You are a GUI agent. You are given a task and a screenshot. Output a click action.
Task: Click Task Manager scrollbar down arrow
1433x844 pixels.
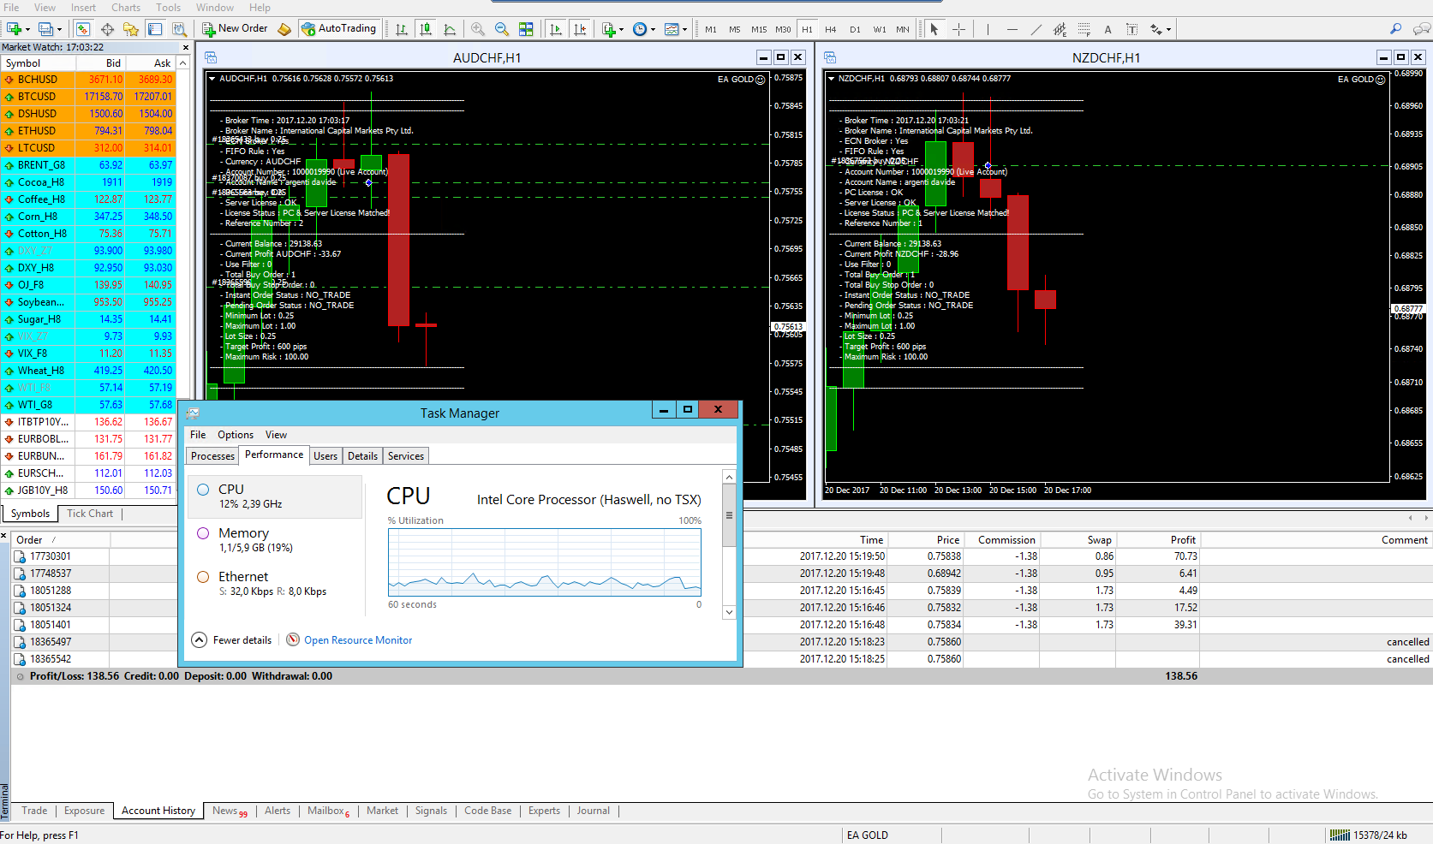click(x=730, y=612)
